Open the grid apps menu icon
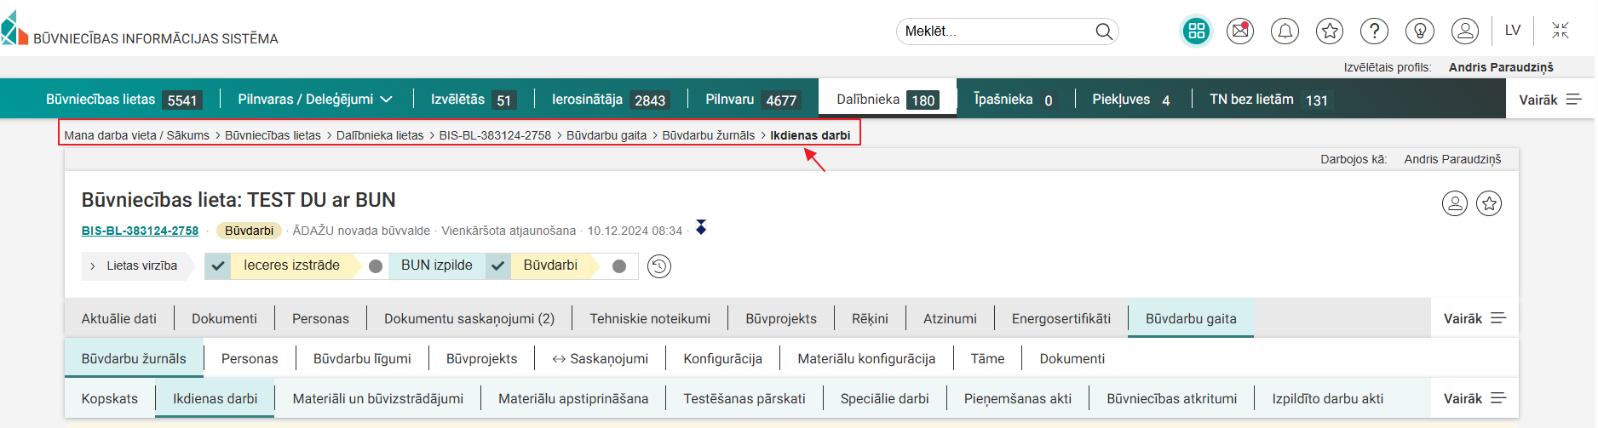 point(1196,31)
